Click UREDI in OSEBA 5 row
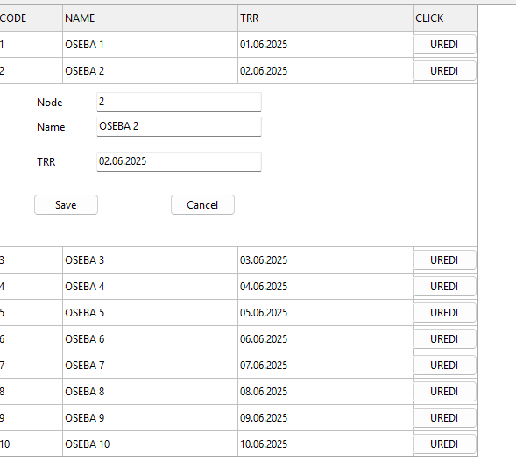The image size is (516, 469). coord(444,313)
